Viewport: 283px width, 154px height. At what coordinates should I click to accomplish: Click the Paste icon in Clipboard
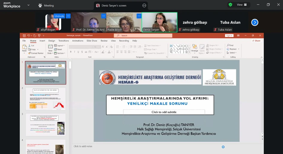click(24, 47)
